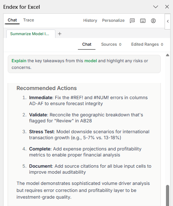Switch to the top Chat tab
Screen dimensions: 173x206
point(12,20)
